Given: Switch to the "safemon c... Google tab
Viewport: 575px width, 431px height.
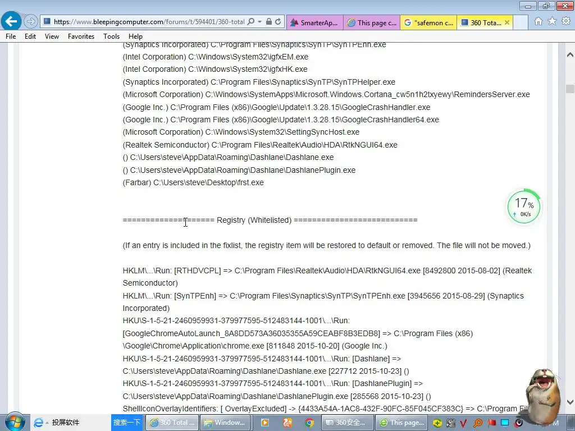Looking at the screenshot, I should pyautogui.click(x=428, y=22).
